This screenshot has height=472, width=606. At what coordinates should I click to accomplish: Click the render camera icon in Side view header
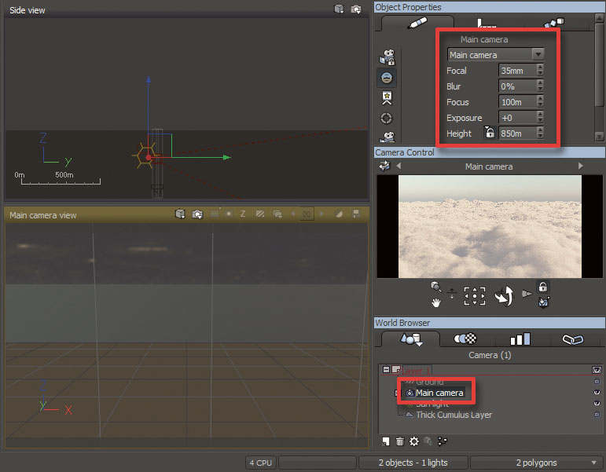355,9
